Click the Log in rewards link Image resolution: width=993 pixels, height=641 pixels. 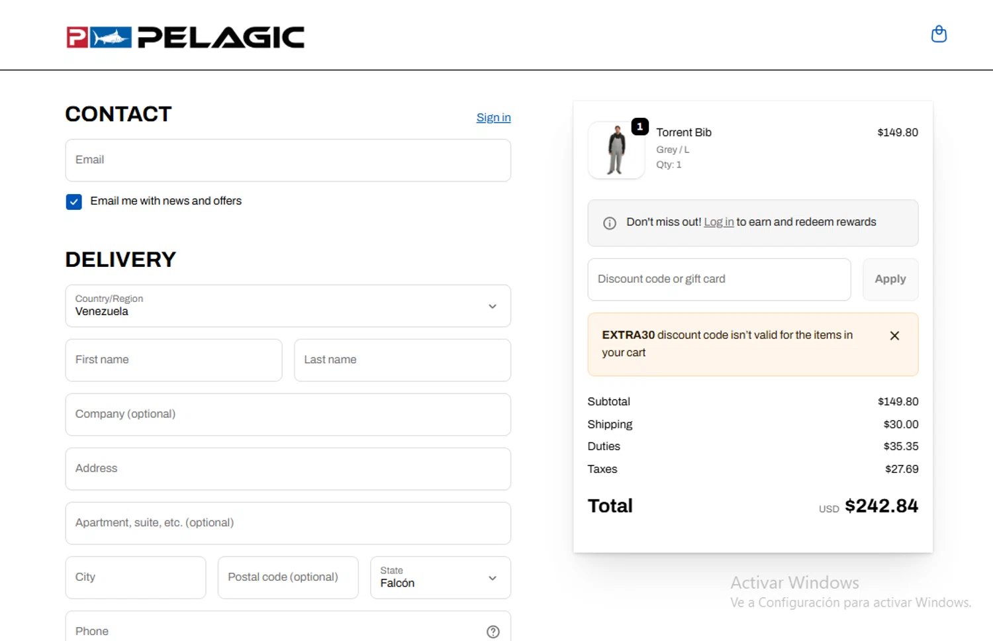point(718,222)
